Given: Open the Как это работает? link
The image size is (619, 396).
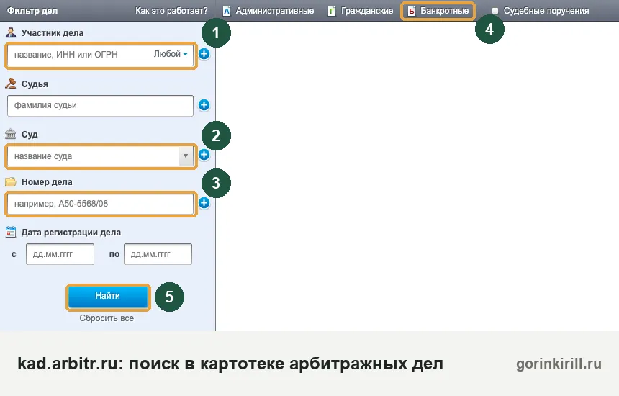Looking at the screenshot, I should point(171,11).
